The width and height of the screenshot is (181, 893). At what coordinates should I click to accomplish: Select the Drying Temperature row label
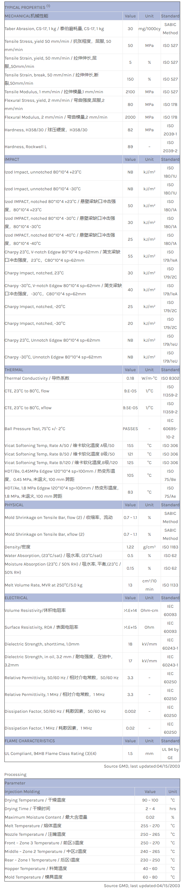point(35,800)
